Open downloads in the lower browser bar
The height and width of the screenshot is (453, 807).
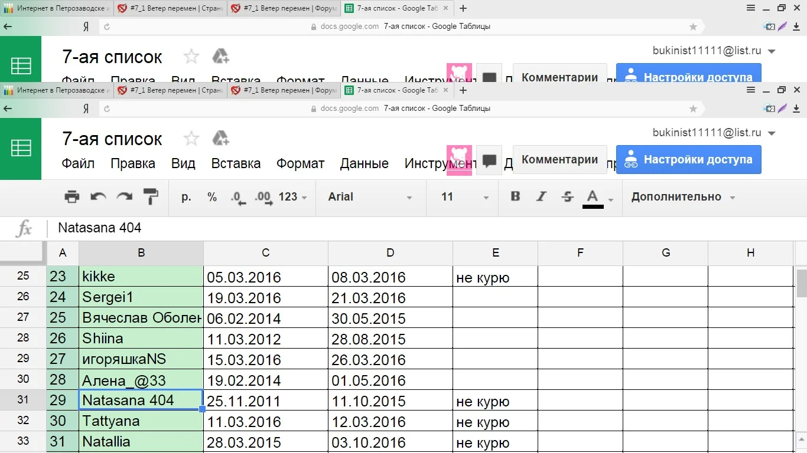(796, 109)
